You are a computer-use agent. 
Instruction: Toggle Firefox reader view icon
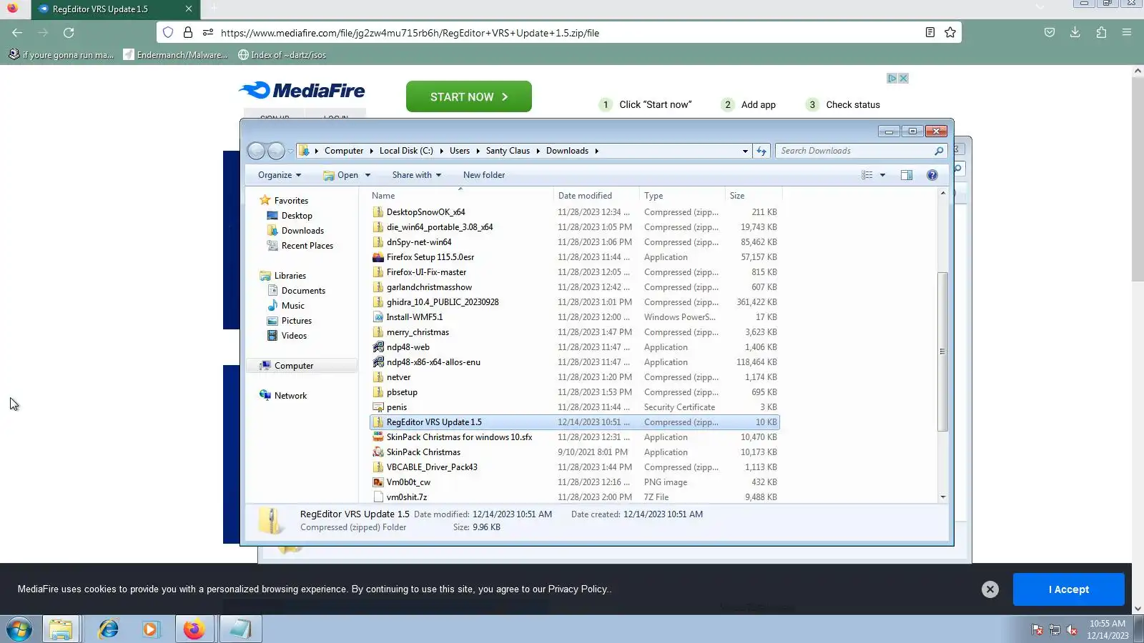coord(930,33)
